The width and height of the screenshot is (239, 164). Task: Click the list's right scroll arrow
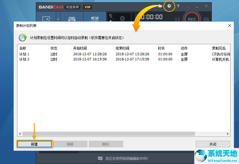pos(227,134)
